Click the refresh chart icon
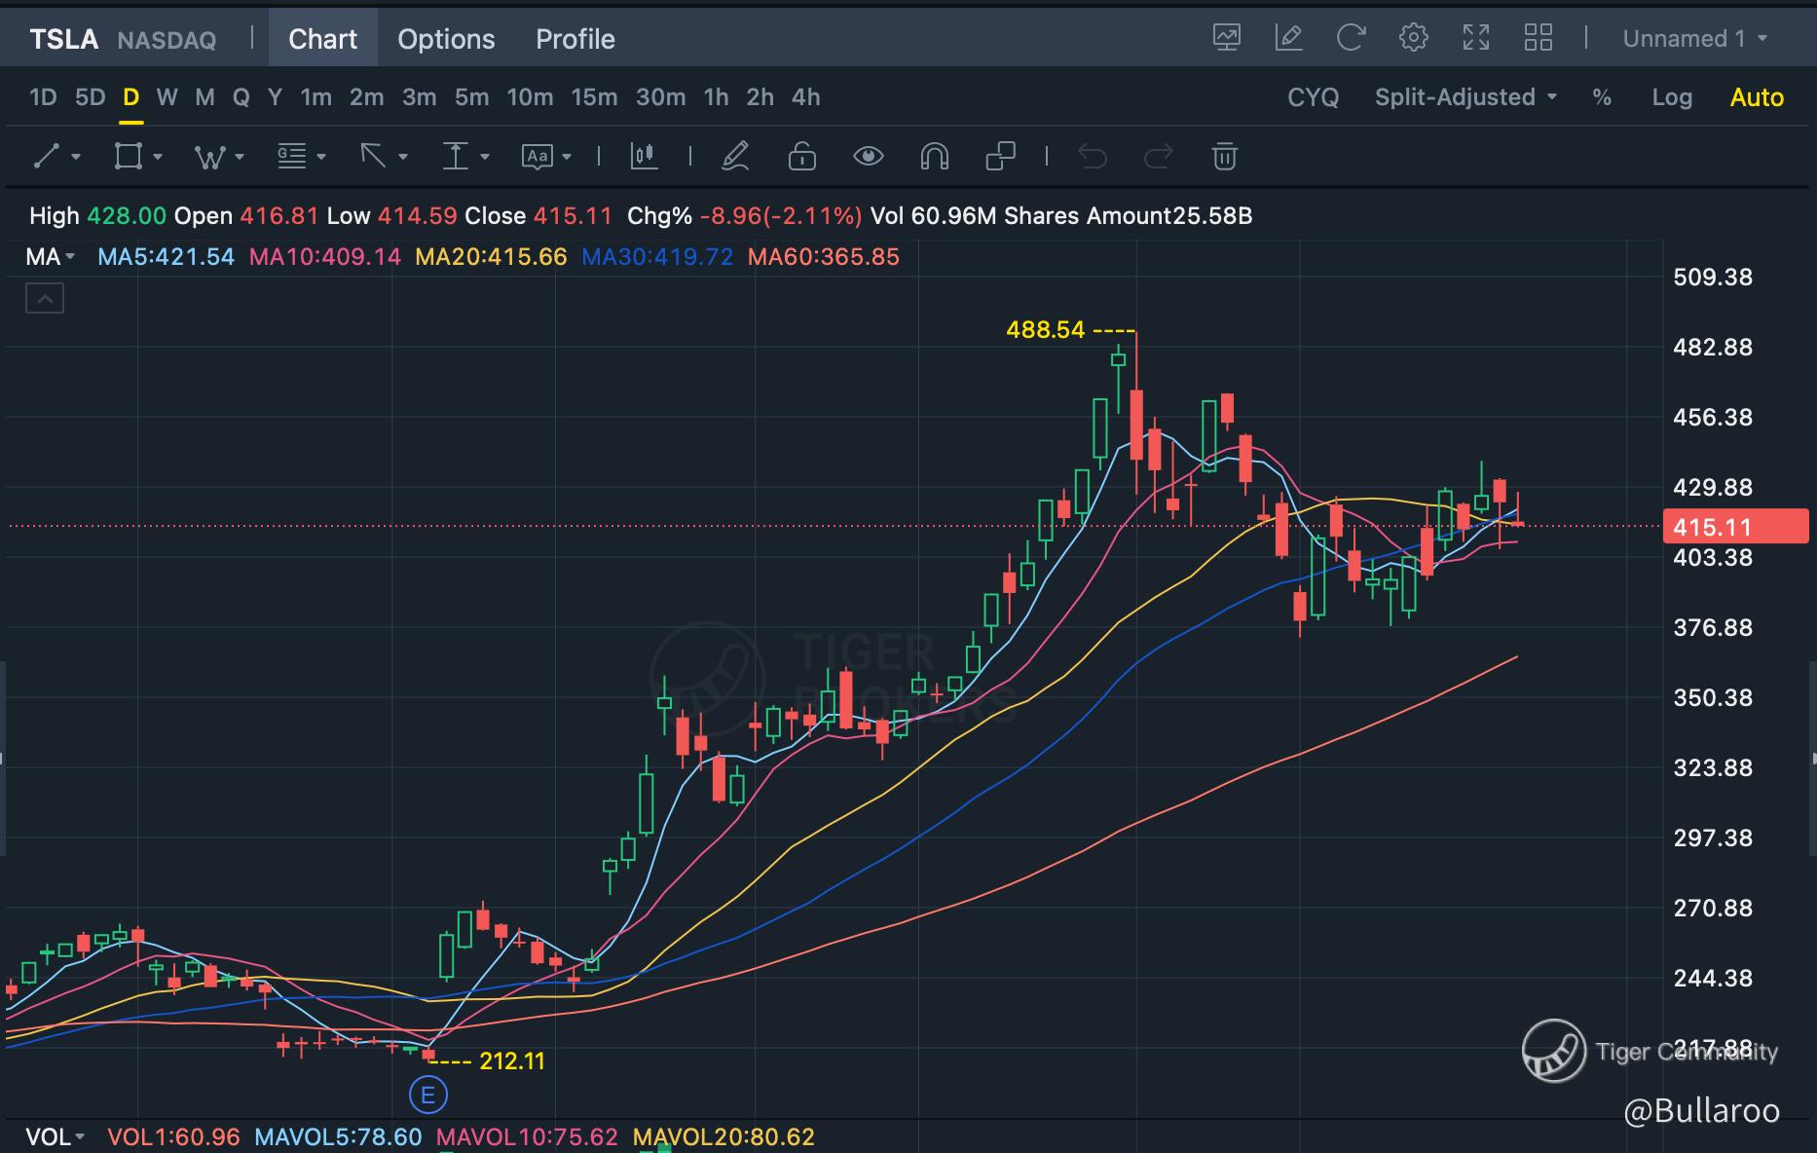 point(1351,38)
